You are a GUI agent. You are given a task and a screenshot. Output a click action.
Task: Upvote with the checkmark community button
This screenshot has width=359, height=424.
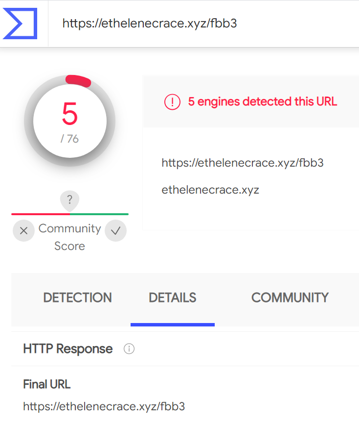tap(115, 231)
